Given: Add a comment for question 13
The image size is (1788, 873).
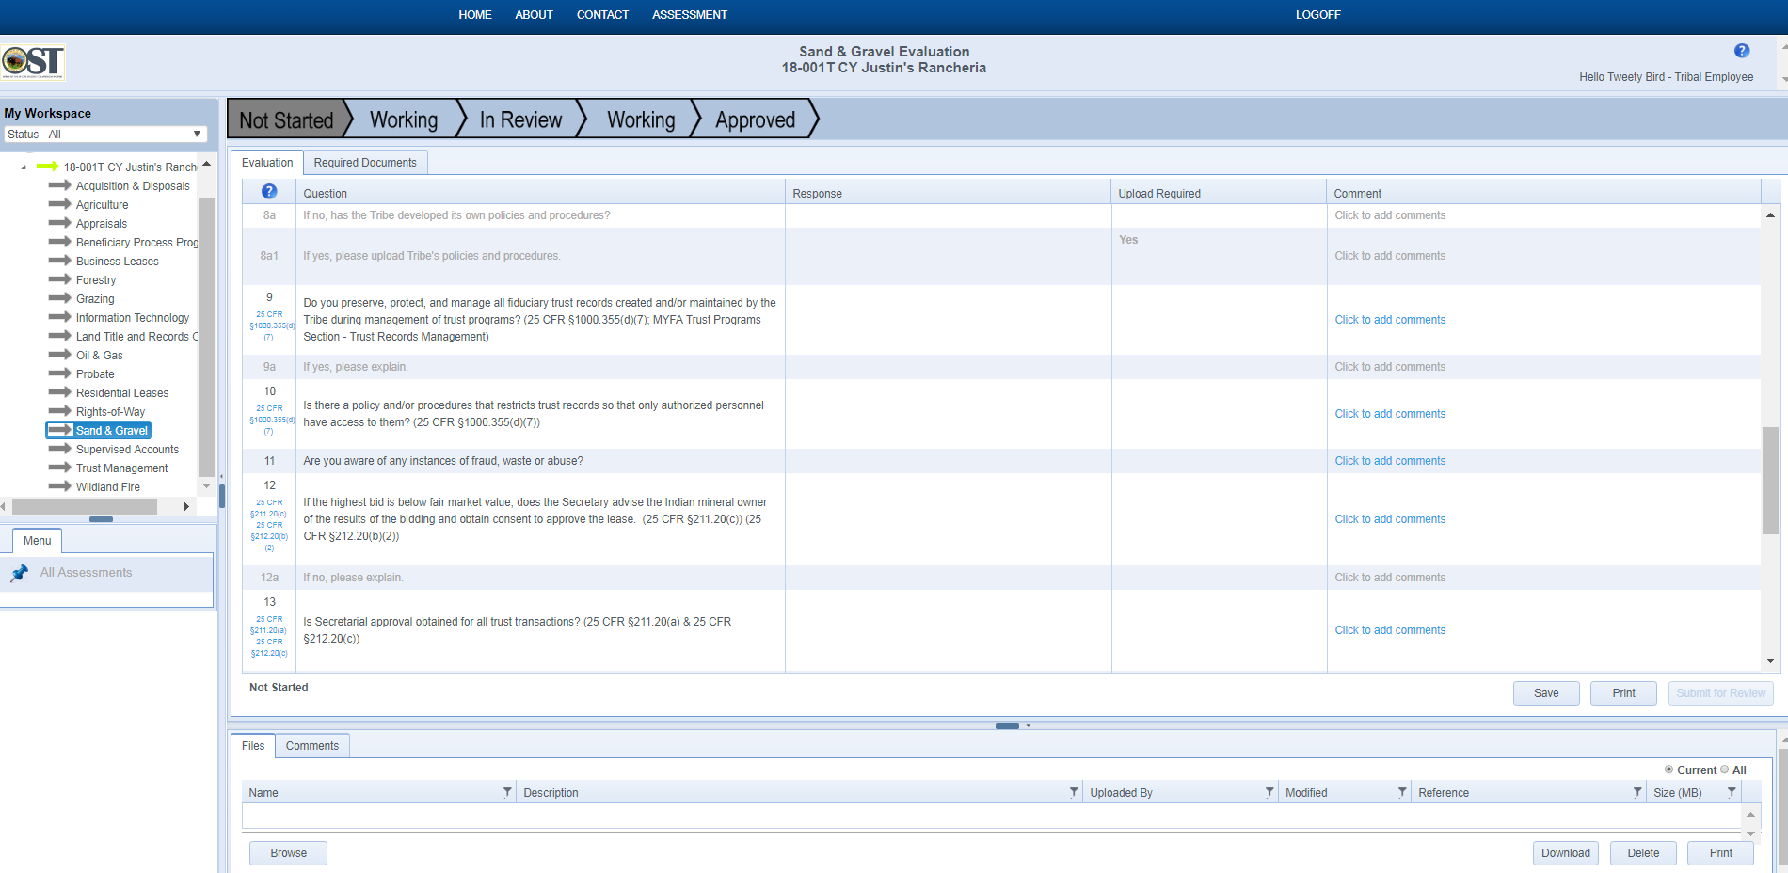Looking at the screenshot, I should [x=1390, y=630].
